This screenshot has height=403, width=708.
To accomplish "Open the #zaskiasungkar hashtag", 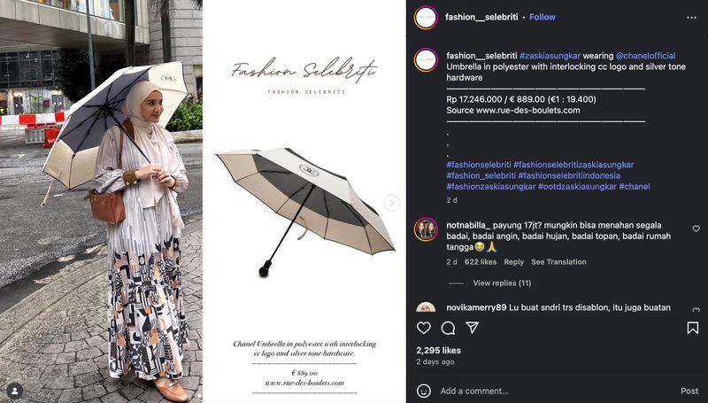I will tap(550, 56).
